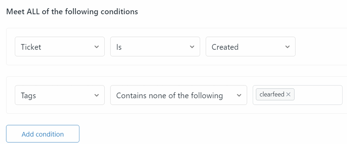The height and width of the screenshot is (144, 347).
Task: Click the 'Ticket' text label
Action: pyautogui.click(x=31, y=47)
